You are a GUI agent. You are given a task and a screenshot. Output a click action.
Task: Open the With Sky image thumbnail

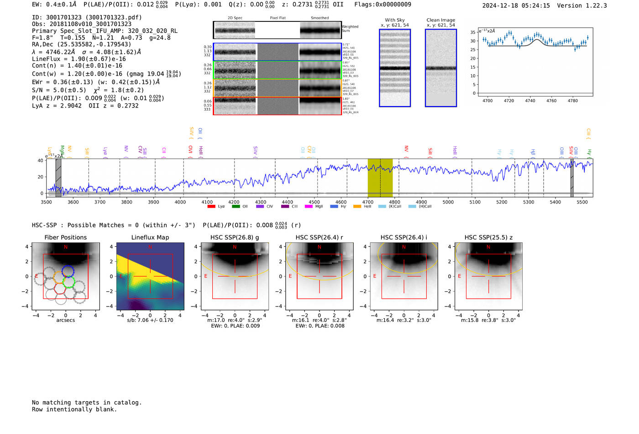(395, 68)
